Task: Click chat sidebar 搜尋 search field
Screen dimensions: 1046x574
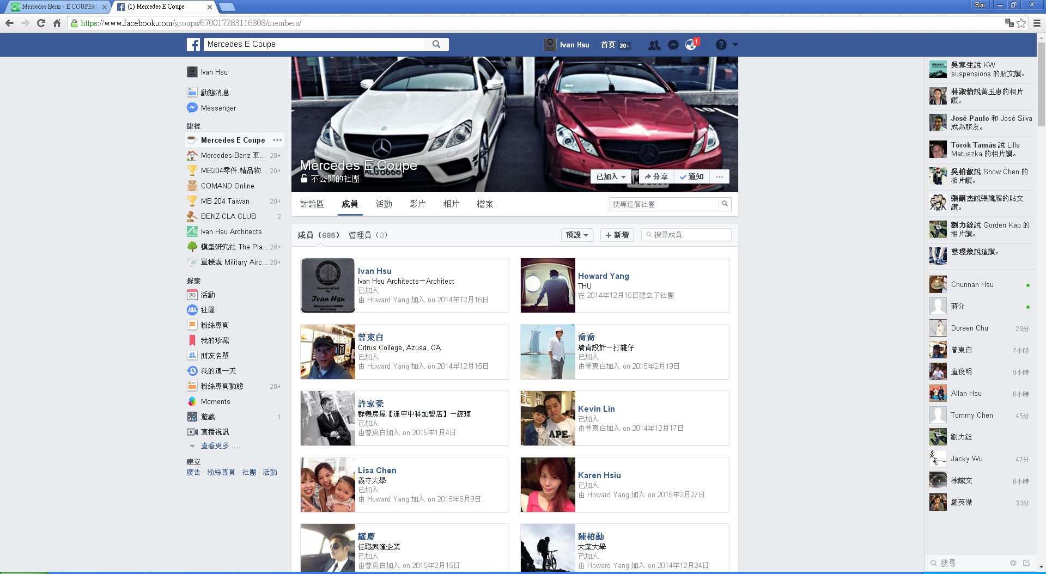Action: (x=967, y=563)
